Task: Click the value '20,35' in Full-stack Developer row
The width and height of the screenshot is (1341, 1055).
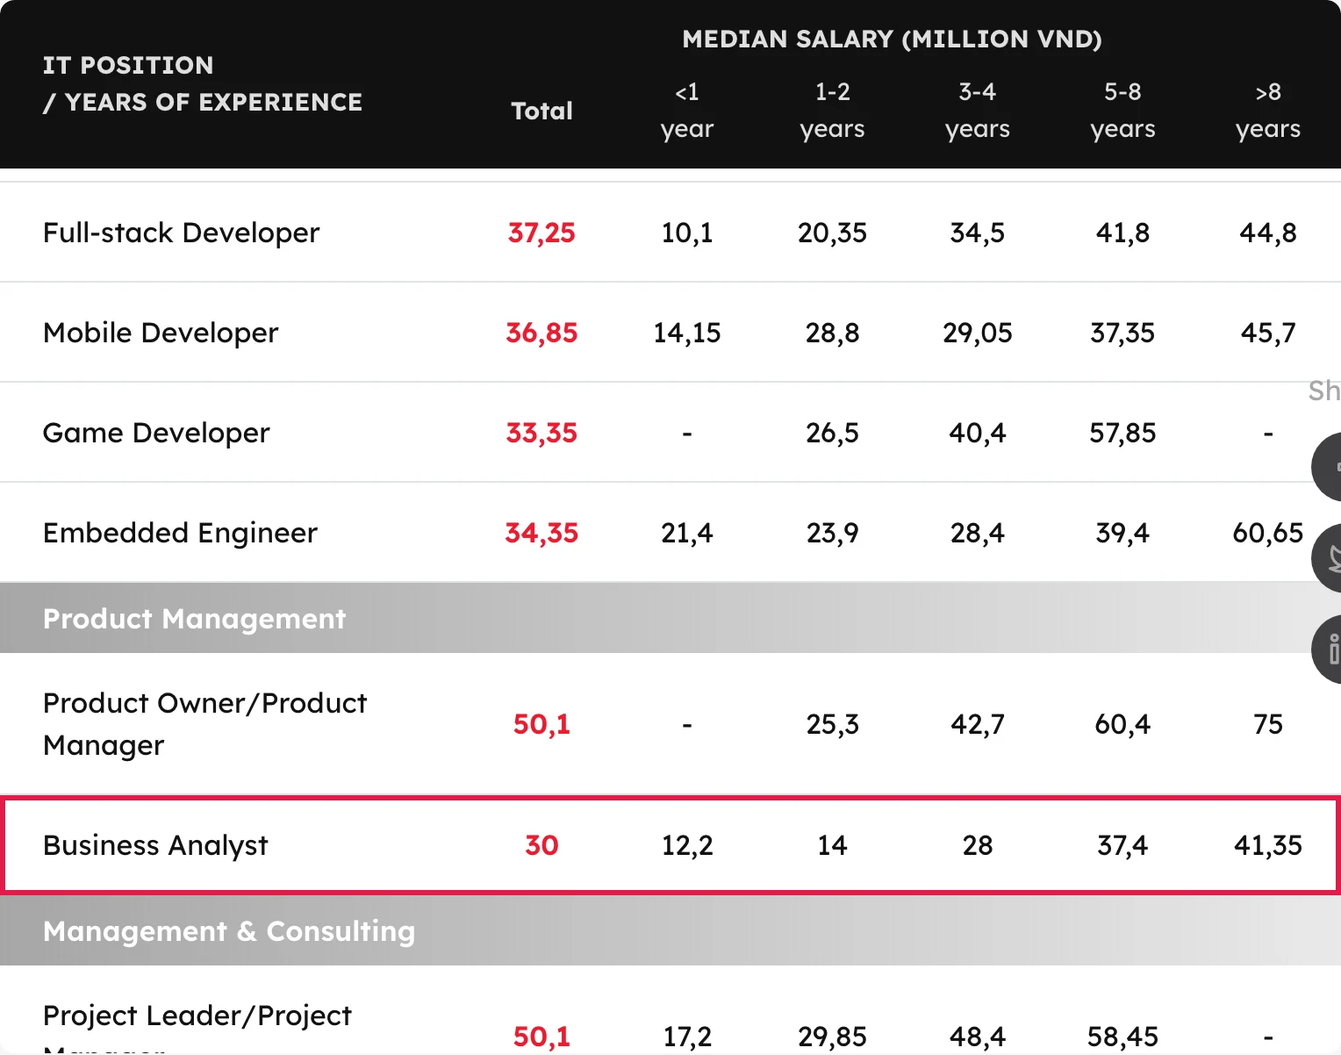Action: click(832, 233)
